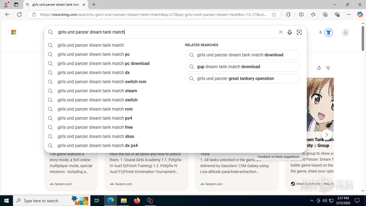Open split screen view

(x=301, y=14)
